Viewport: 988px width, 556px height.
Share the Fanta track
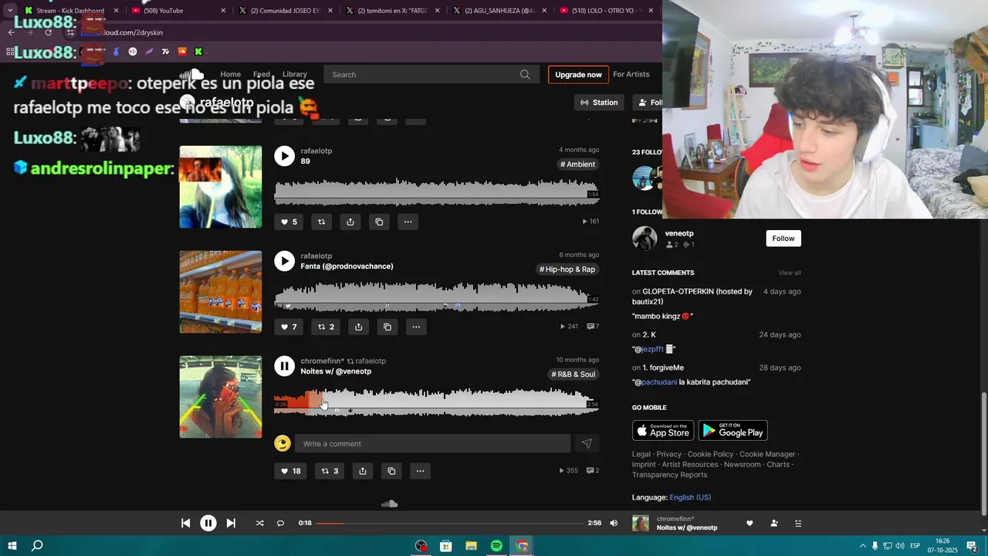pyautogui.click(x=358, y=327)
